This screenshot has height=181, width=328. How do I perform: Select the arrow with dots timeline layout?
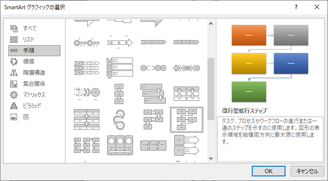click(120, 42)
